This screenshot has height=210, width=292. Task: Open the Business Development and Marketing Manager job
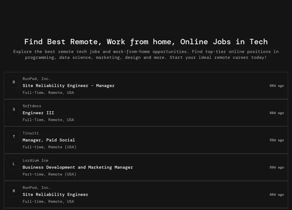tap(78, 167)
